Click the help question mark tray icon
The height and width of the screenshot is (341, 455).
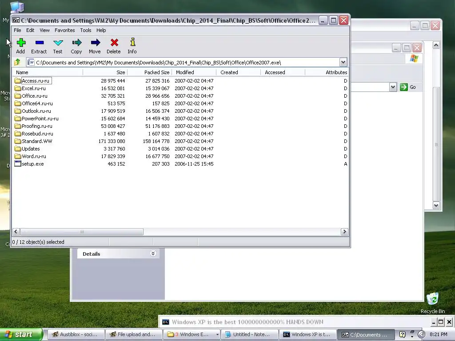click(402, 334)
